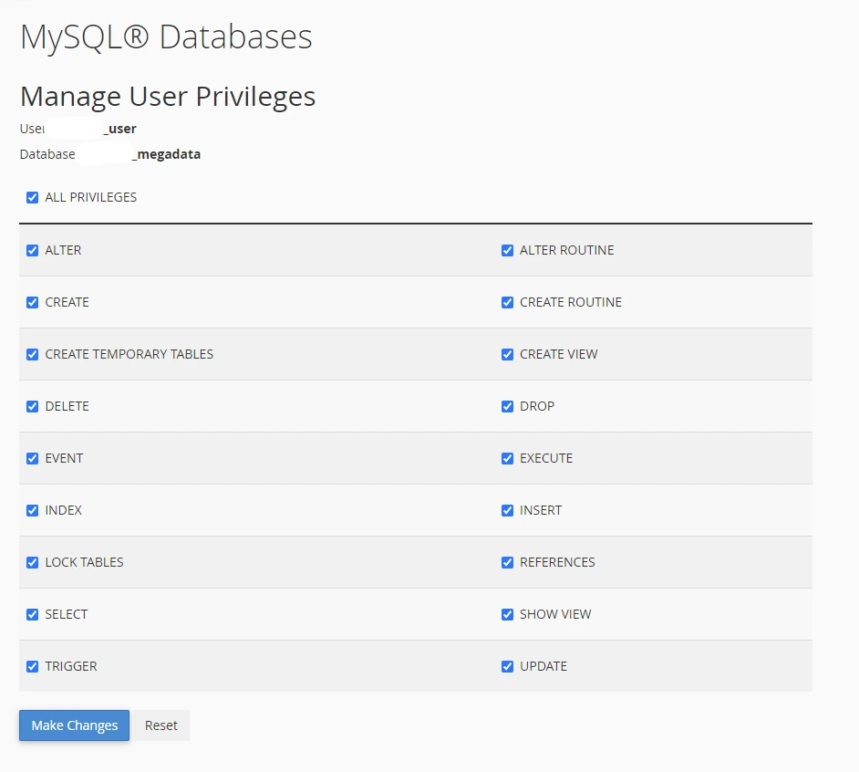859x772 pixels.
Task: Uncheck CREATE TEMPORARY TABLES privilege
Action: pos(33,354)
